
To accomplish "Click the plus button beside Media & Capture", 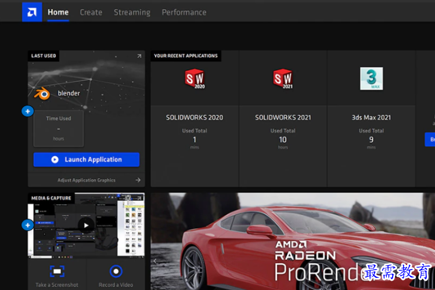I will point(28,225).
